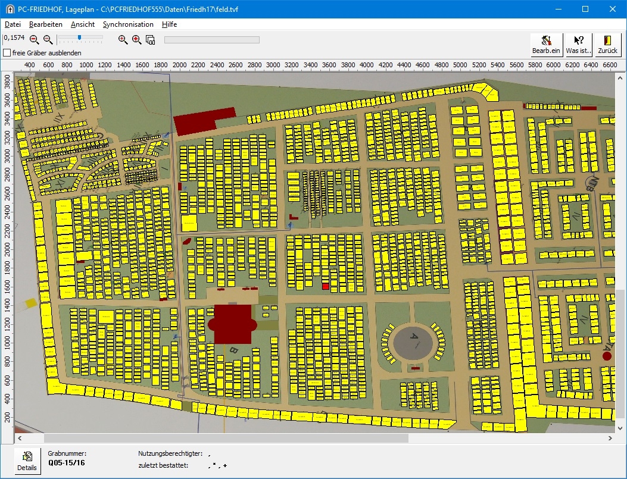Open the Datei menu

point(13,24)
